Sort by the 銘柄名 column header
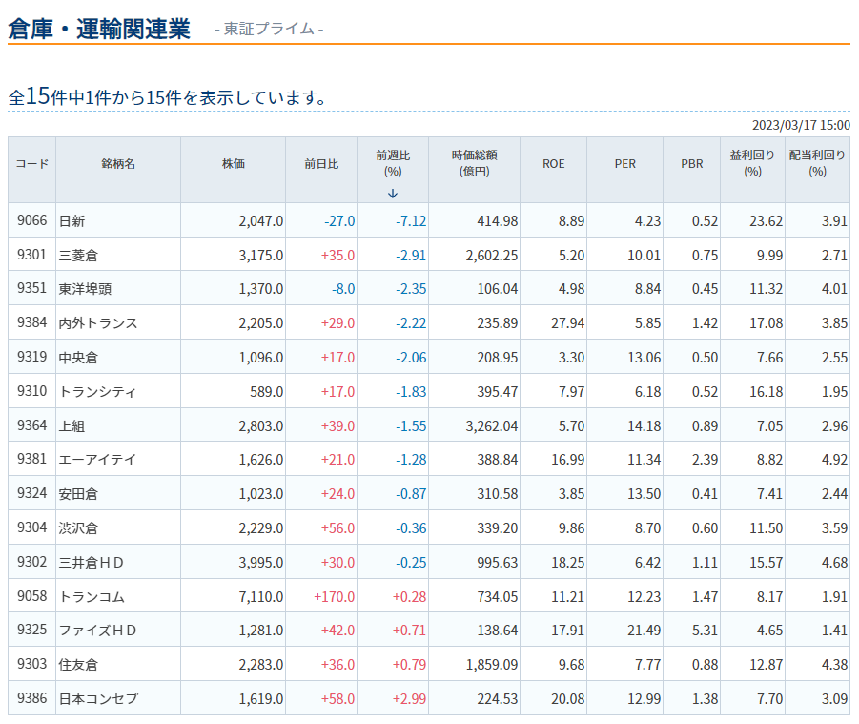 pos(118,164)
